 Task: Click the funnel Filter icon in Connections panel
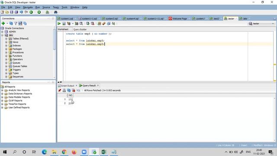pos(16,23)
